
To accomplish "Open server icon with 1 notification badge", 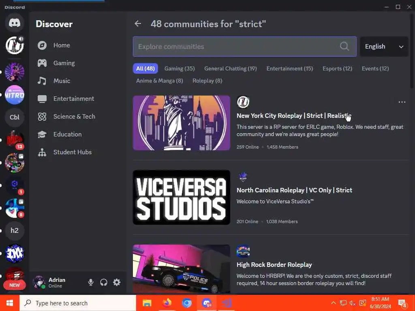I will [15, 185].
